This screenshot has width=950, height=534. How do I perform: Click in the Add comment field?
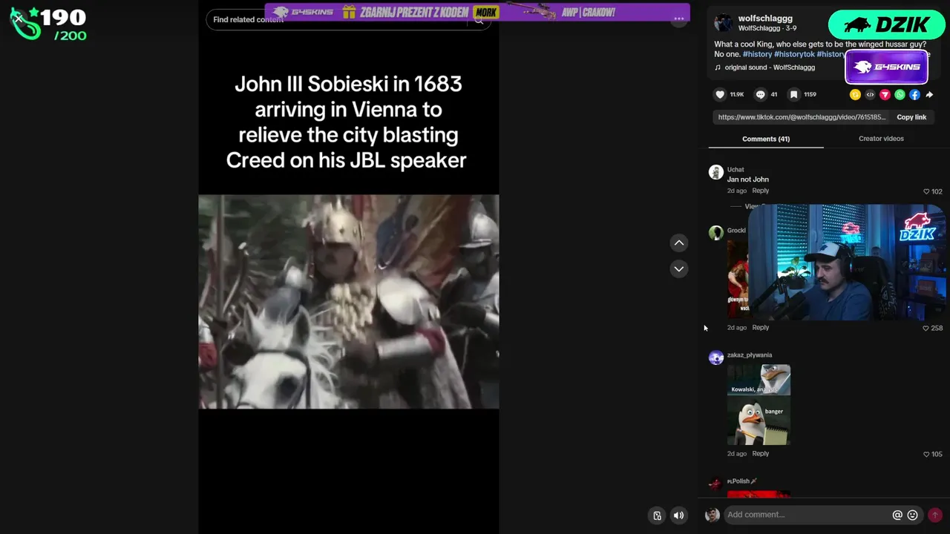(807, 515)
